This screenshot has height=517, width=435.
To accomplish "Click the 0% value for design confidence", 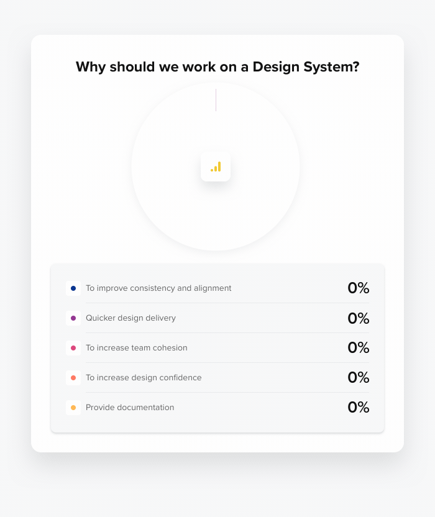I will tap(358, 377).
